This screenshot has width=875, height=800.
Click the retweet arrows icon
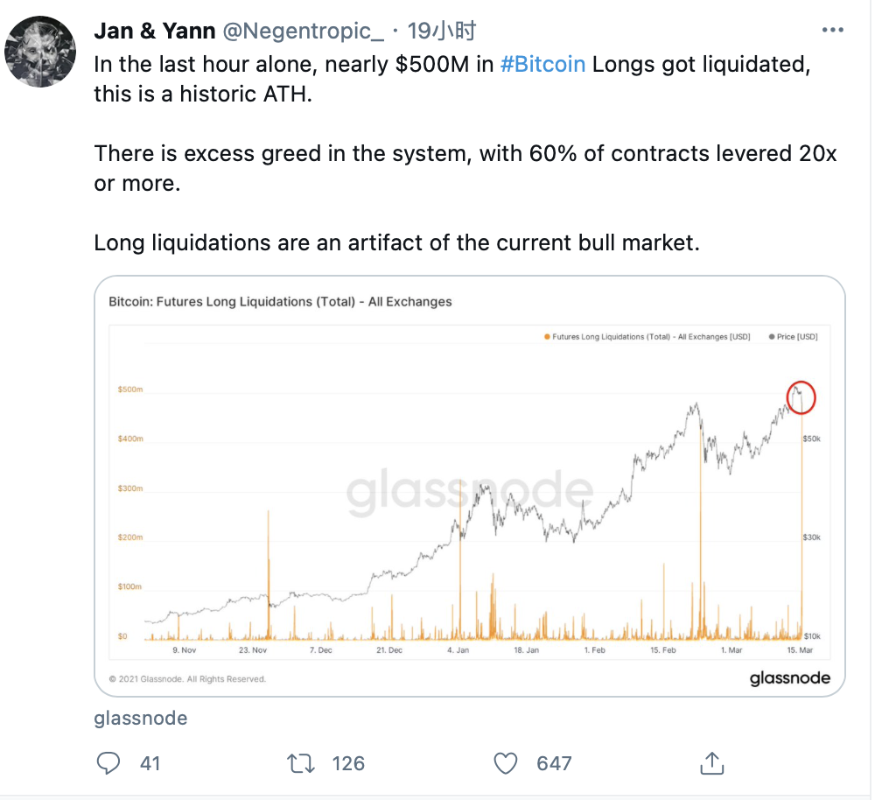tap(301, 763)
